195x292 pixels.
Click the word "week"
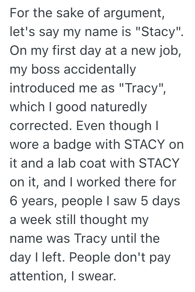coord(36,220)
